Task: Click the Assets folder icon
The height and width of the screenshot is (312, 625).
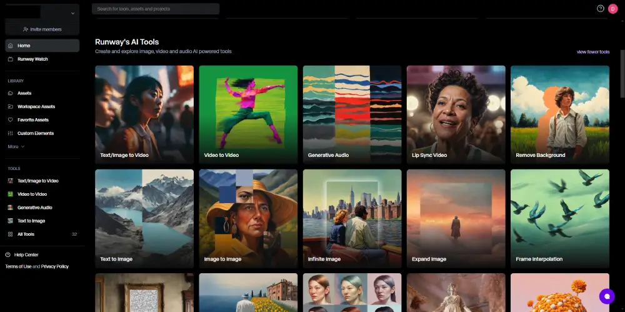Action: tap(11, 93)
